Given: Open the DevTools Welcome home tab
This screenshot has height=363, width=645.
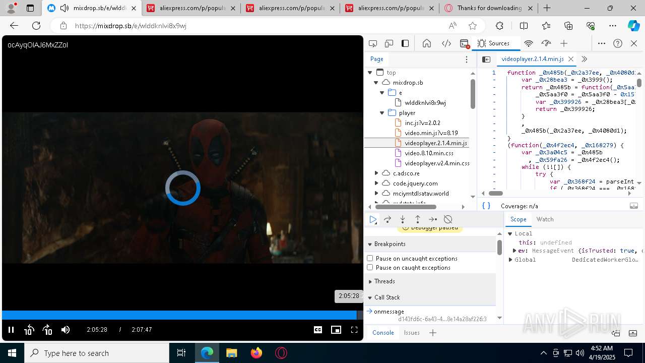Looking at the screenshot, I should (427, 43).
